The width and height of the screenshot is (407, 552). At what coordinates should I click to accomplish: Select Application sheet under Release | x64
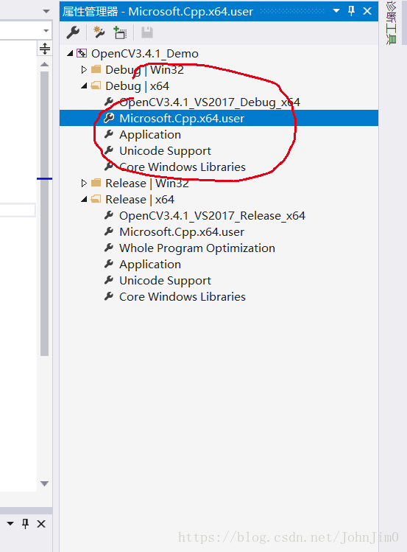click(x=150, y=264)
